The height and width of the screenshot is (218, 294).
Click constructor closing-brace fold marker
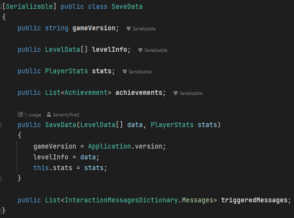(x=0, y=178)
